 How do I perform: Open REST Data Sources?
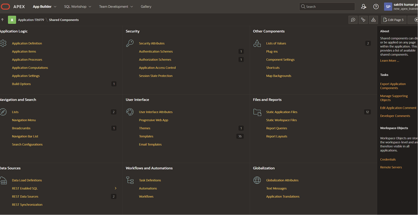[25, 196]
